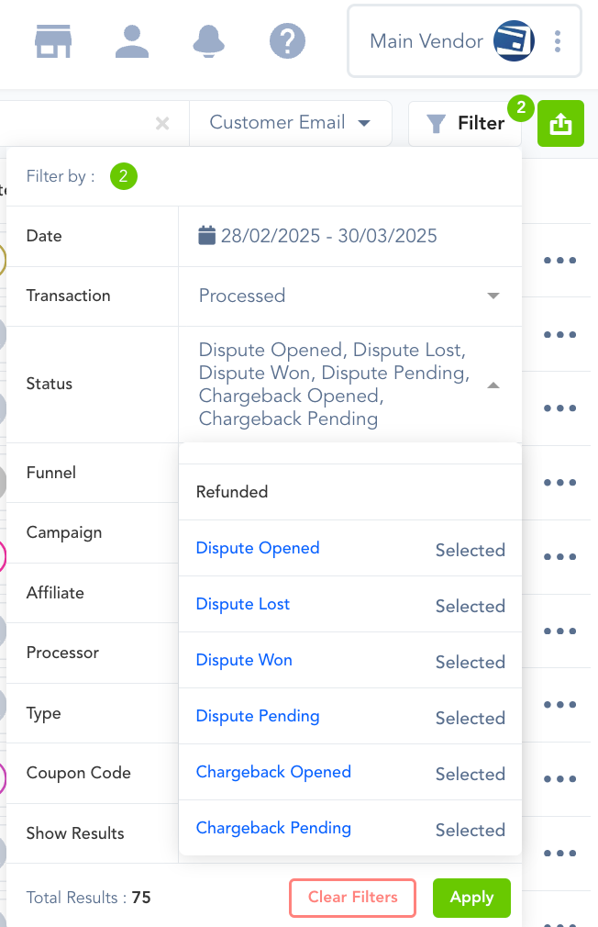The height and width of the screenshot is (927, 598).
Task: Open the user profile icon
Action: pyautogui.click(x=132, y=41)
